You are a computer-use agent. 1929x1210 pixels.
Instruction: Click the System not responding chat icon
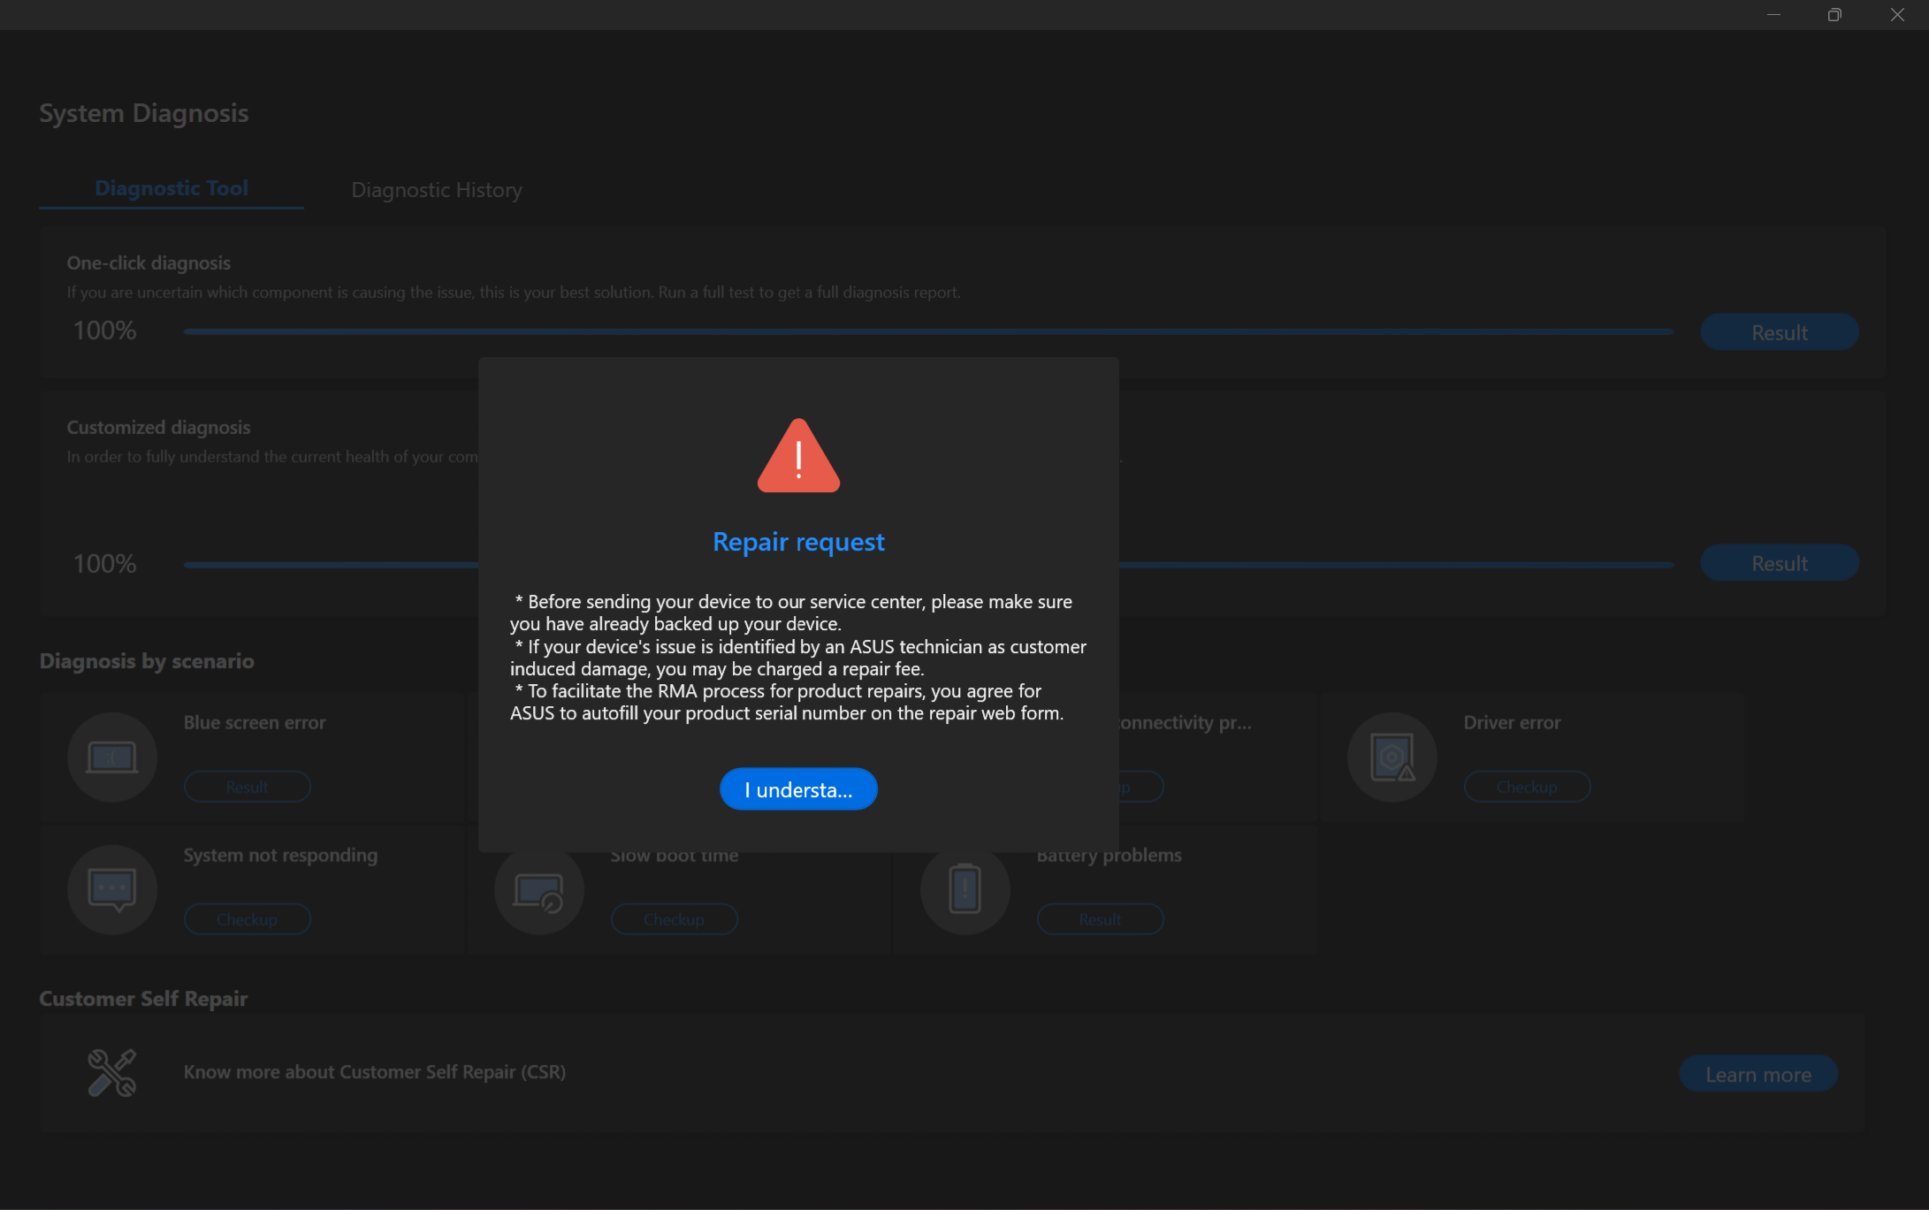click(x=112, y=889)
